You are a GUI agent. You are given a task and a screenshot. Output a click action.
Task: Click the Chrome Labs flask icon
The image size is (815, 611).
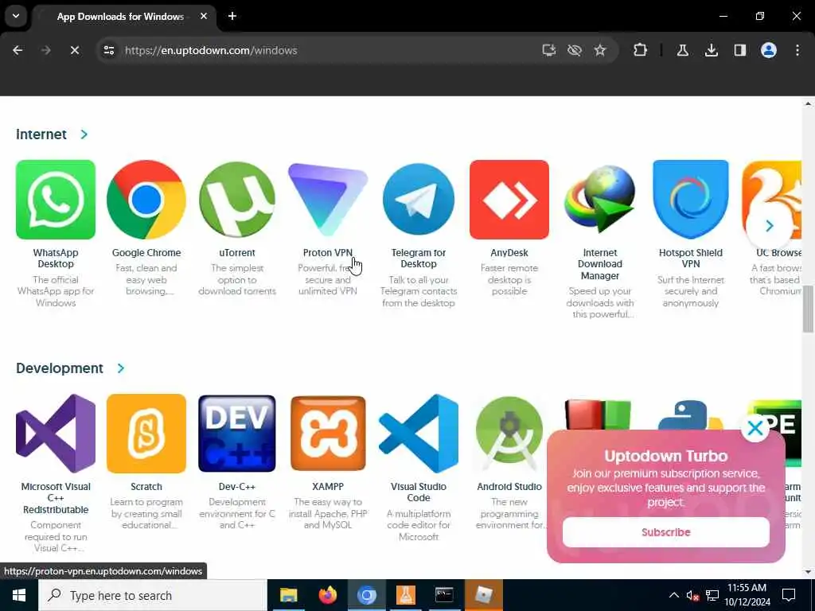[x=682, y=50]
